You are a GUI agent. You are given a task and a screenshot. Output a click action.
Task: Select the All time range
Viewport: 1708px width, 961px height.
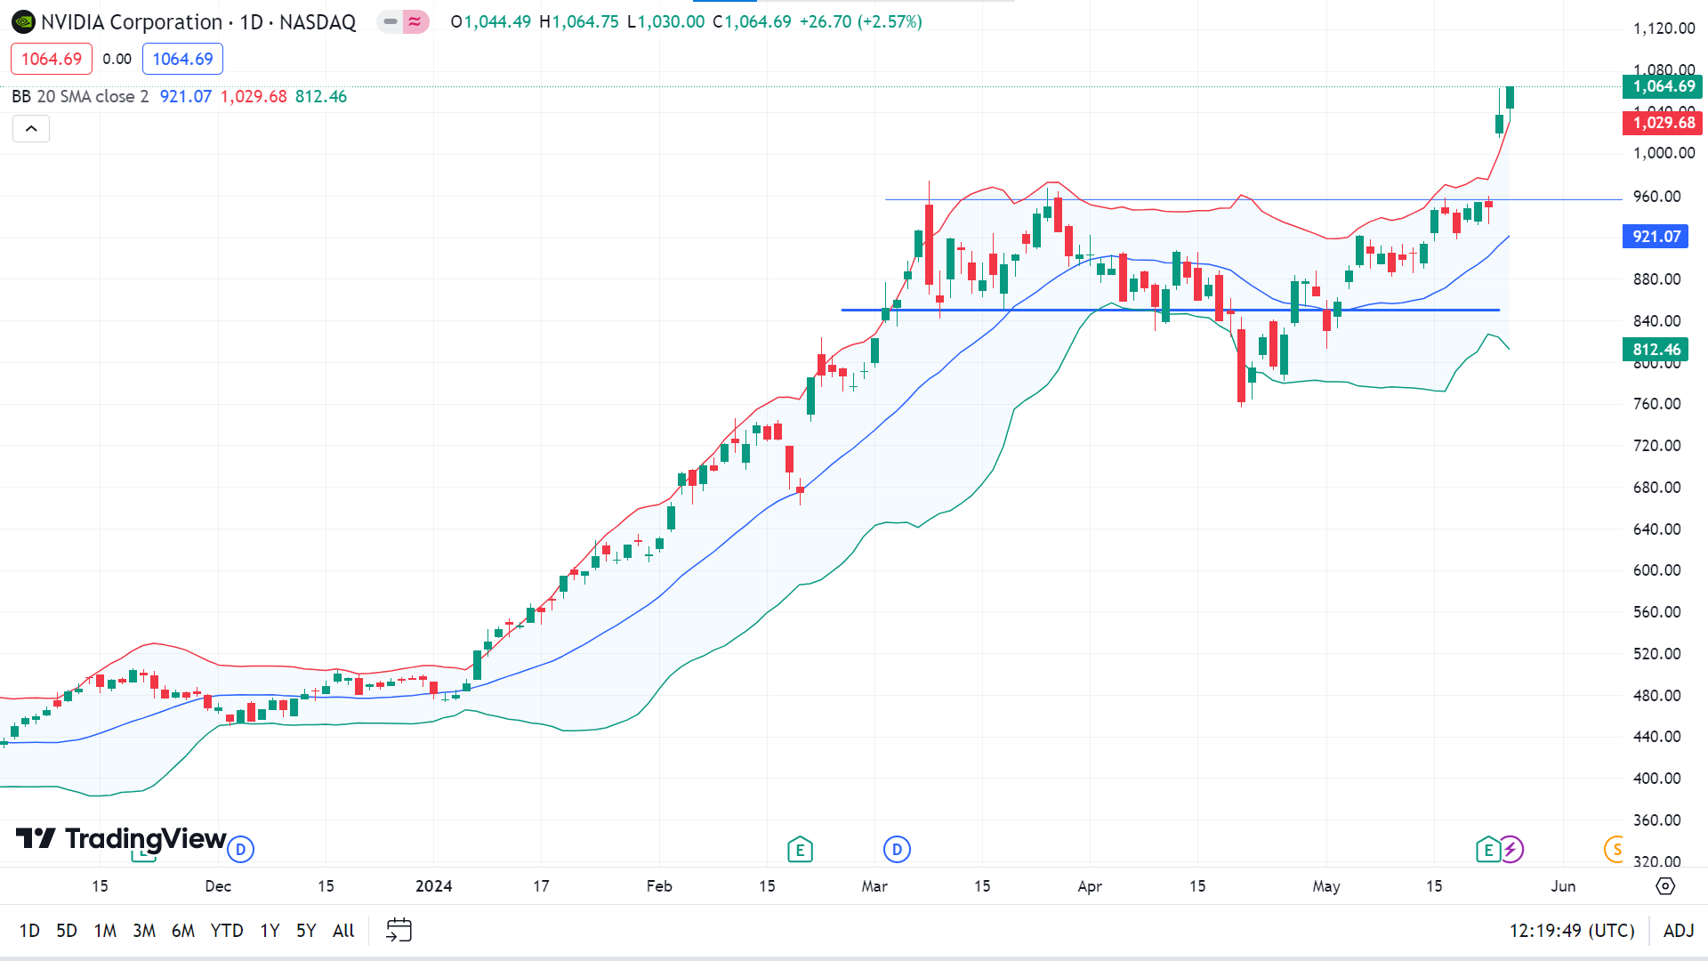pos(343,930)
